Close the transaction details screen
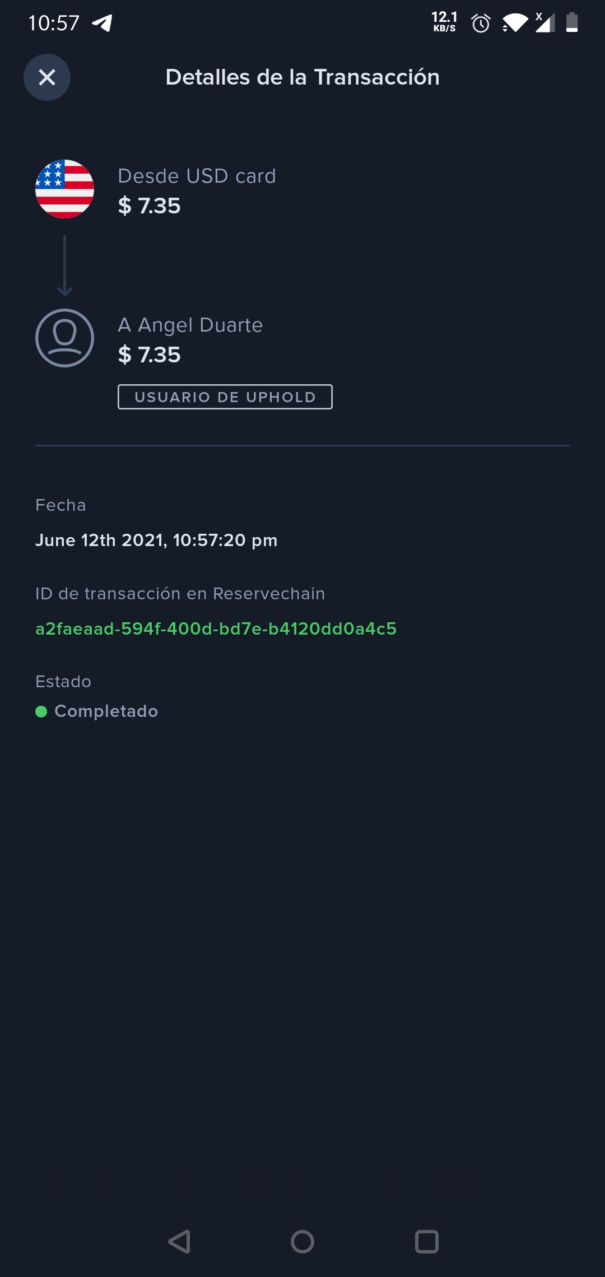The image size is (605, 1277). pyautogui.click(x=47, y=77)
